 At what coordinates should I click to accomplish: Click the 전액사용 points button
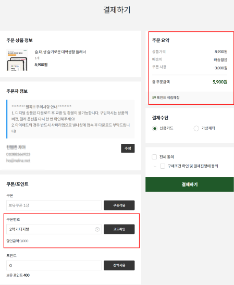[x=119, y=265]
